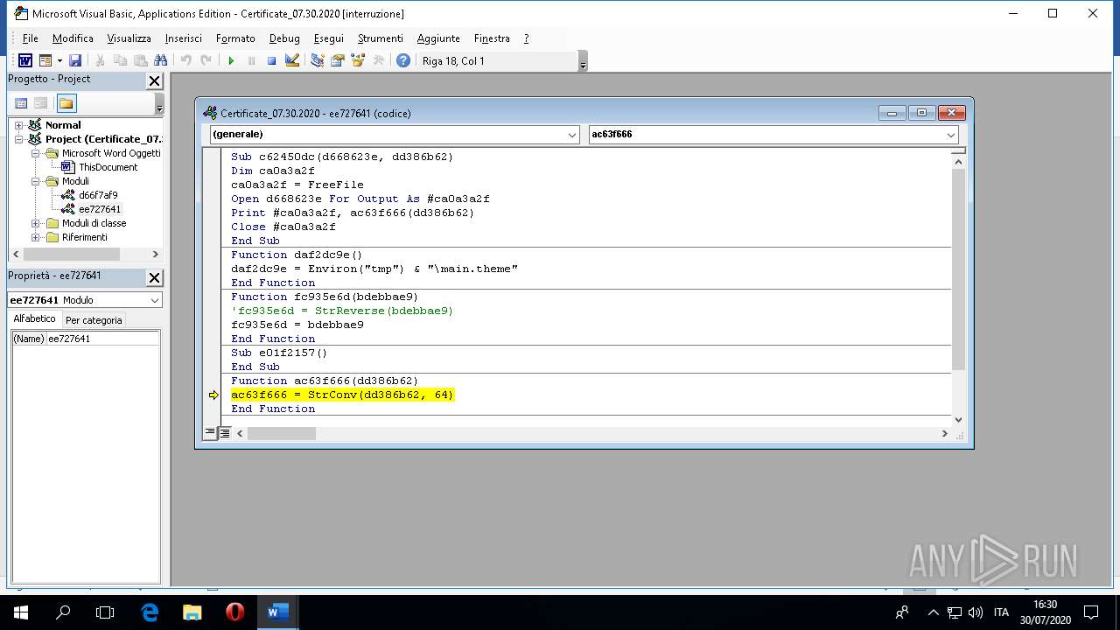Open the Finestra menu
This screenshot has height=630, width=1120.
492,38
